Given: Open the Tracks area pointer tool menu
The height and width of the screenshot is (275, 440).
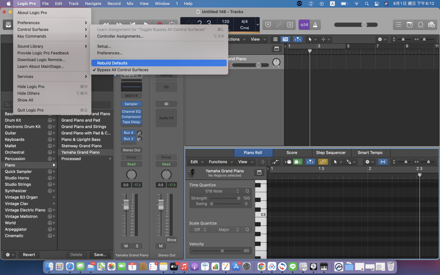Looking at the screenshot, I should coord(312,39).
